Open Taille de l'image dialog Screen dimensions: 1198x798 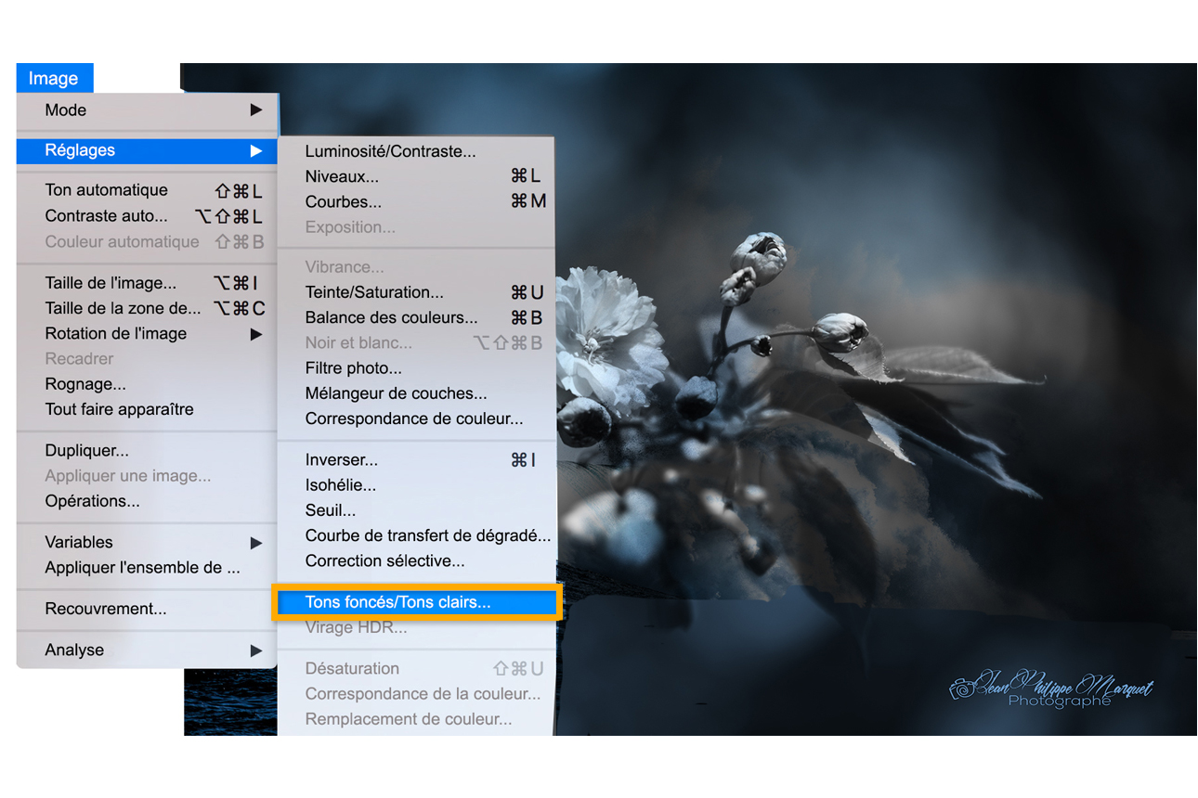click(111, 284)
